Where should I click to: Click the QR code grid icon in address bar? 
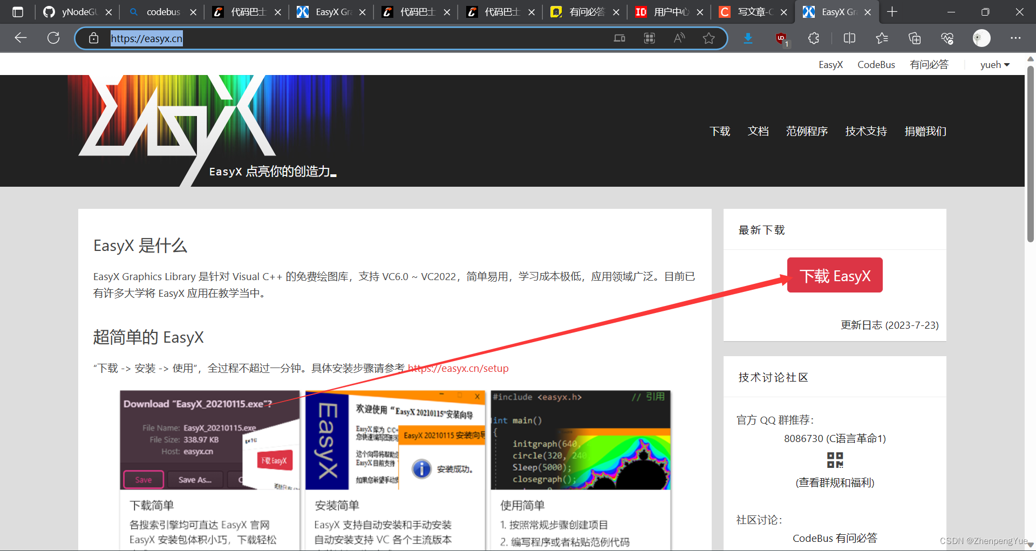(650, 38)
